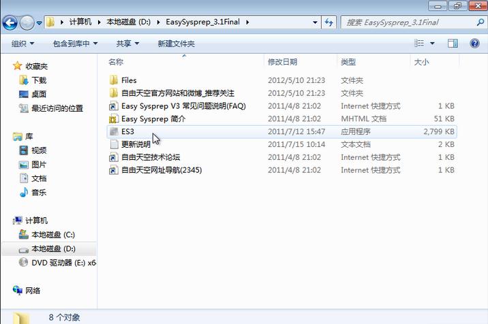This screenshot has width=488, height=324.
Task: Click the 2011/7/15 10:14 date cell
Action: click(x=296, y=144)
